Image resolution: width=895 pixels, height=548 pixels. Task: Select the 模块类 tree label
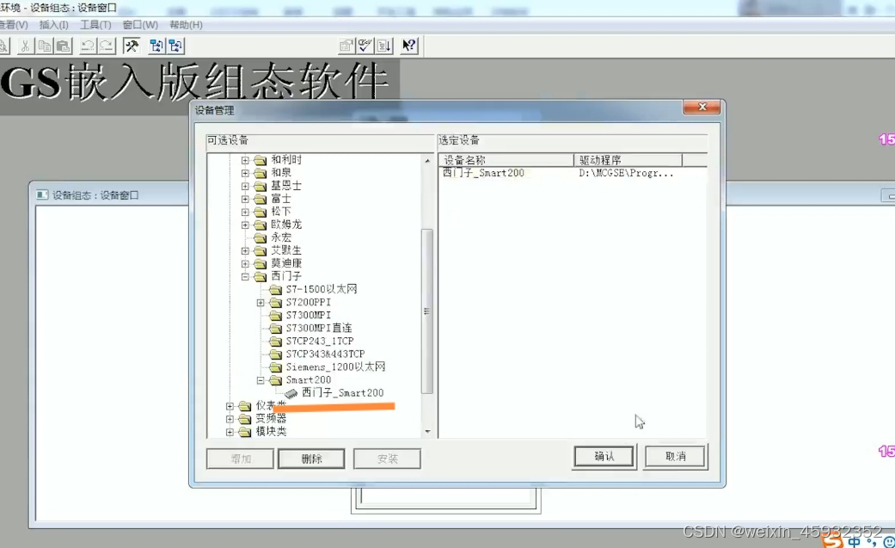271,432
